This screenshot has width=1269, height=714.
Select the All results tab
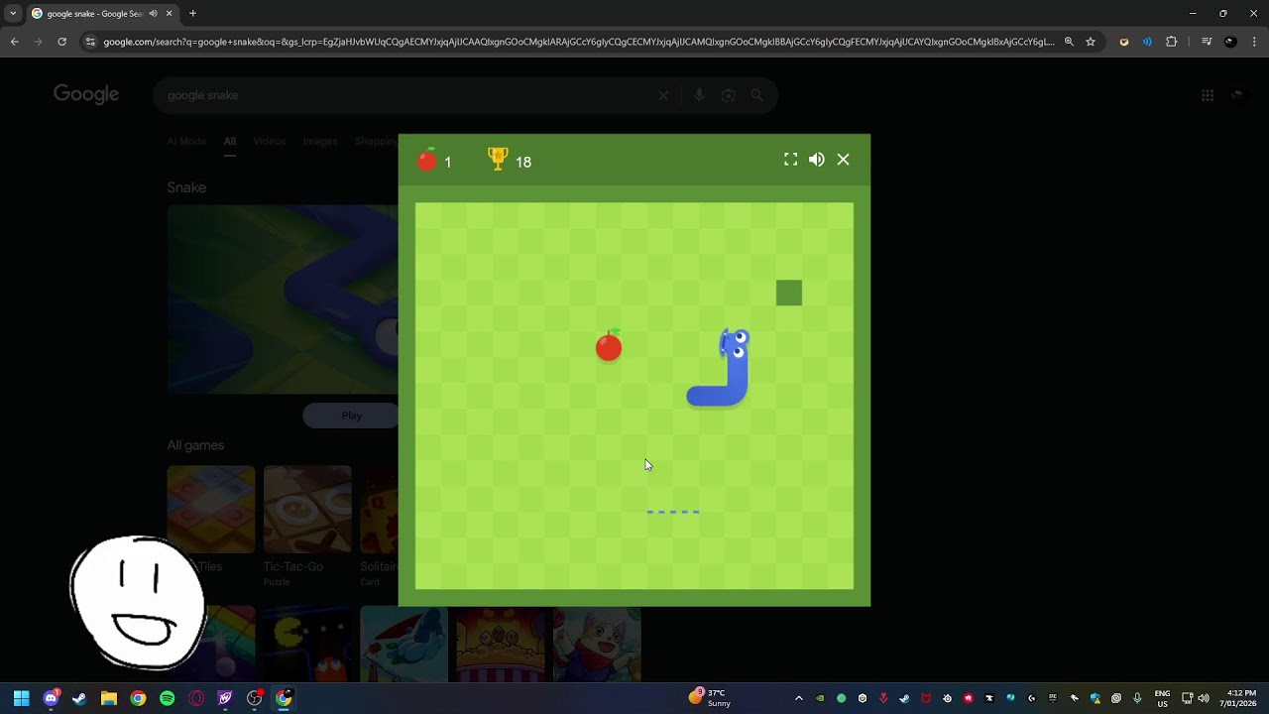[230, 141]
